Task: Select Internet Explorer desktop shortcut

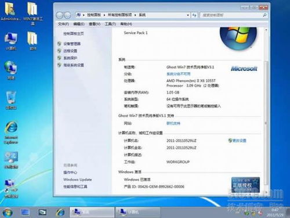Action: pos(11,133)
